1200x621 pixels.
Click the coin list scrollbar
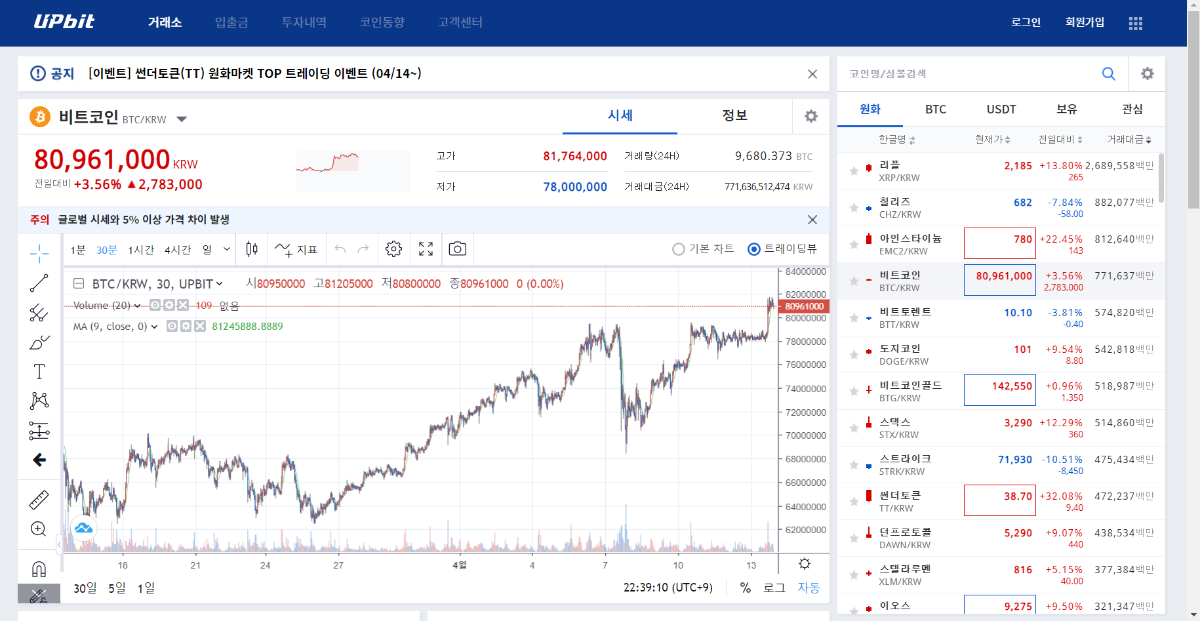click(x=1161, y=178)
